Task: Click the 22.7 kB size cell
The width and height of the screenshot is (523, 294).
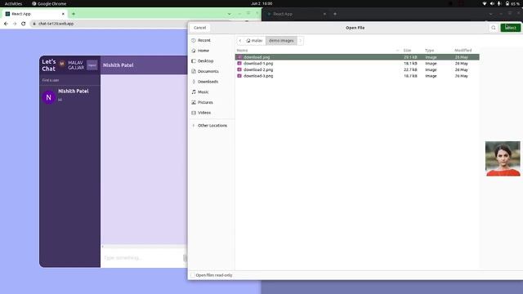Action: [x=410, y=69]
